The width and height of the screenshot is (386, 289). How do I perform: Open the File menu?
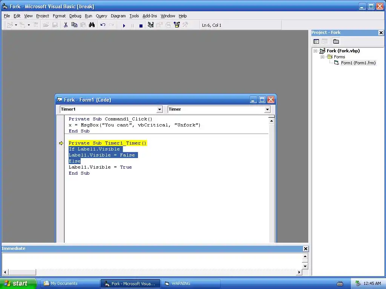(x=7, y=16)
